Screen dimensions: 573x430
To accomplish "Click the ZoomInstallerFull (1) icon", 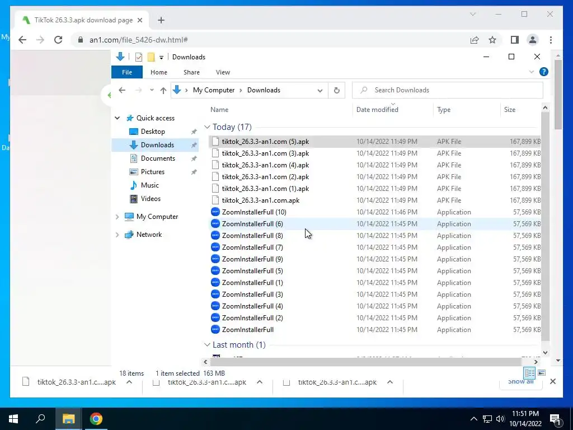I will point(215,282).
